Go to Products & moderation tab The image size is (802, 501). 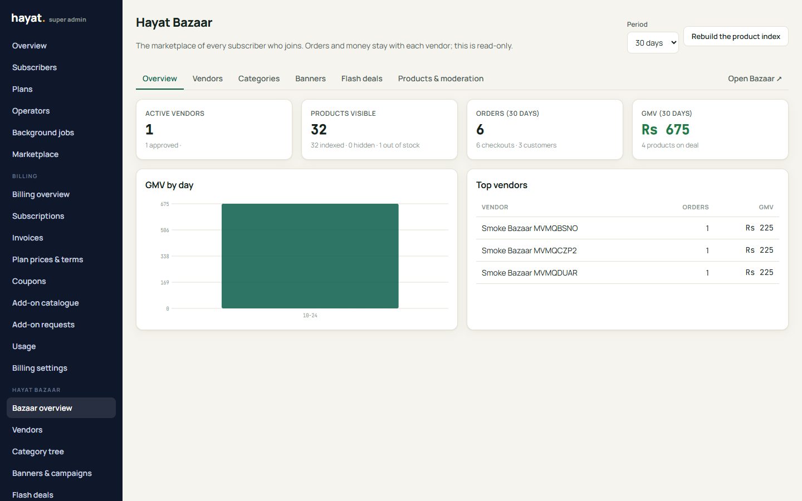441,78
